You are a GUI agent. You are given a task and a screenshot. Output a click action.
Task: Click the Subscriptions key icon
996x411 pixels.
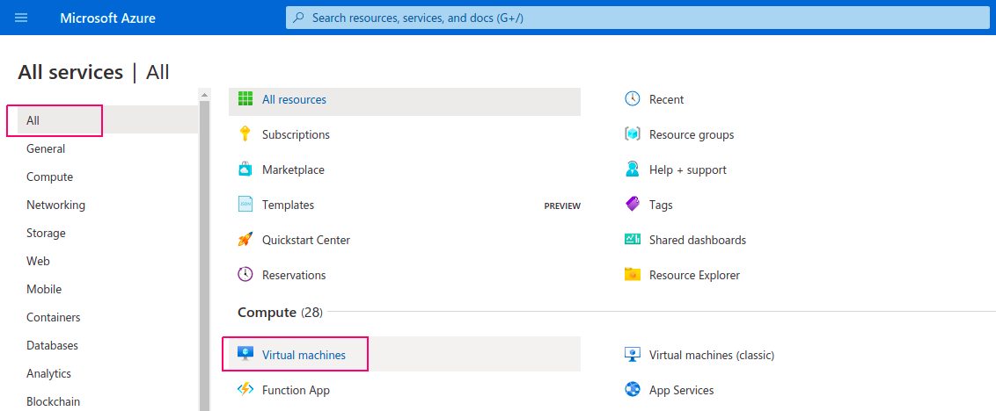pyautogui.click(x=245, y=134)
